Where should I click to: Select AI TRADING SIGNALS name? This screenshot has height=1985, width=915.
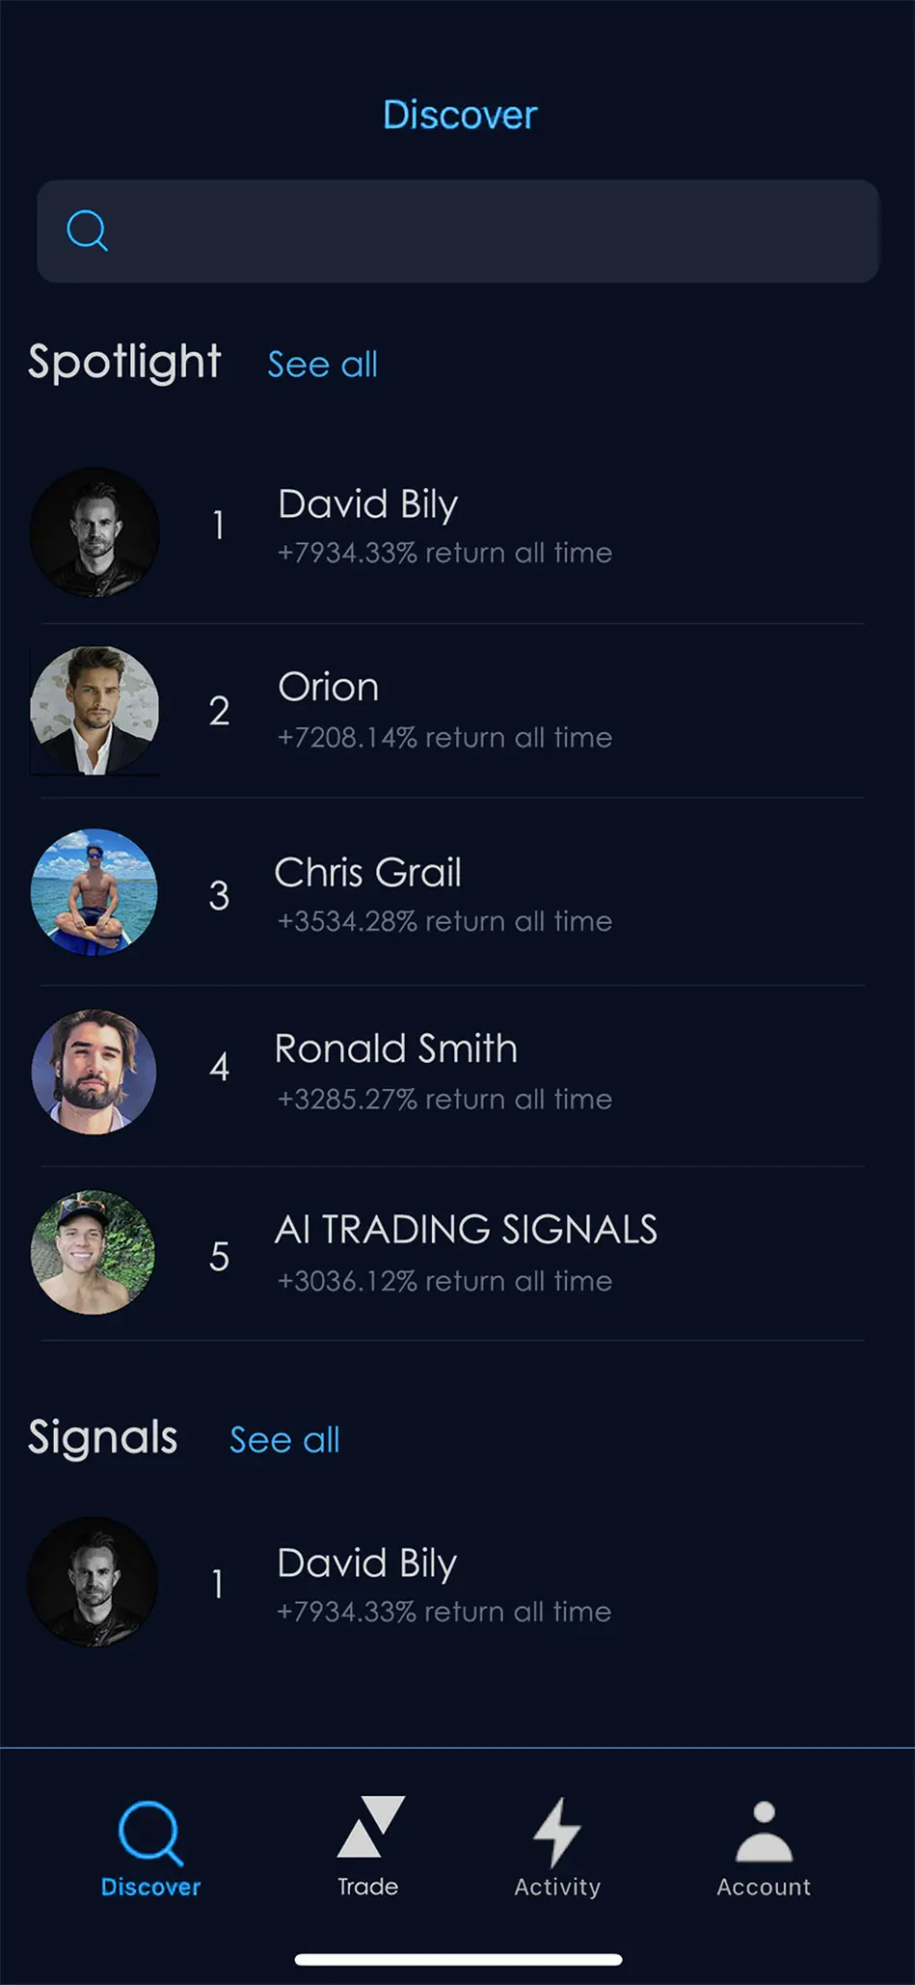tap(466, 1230)
